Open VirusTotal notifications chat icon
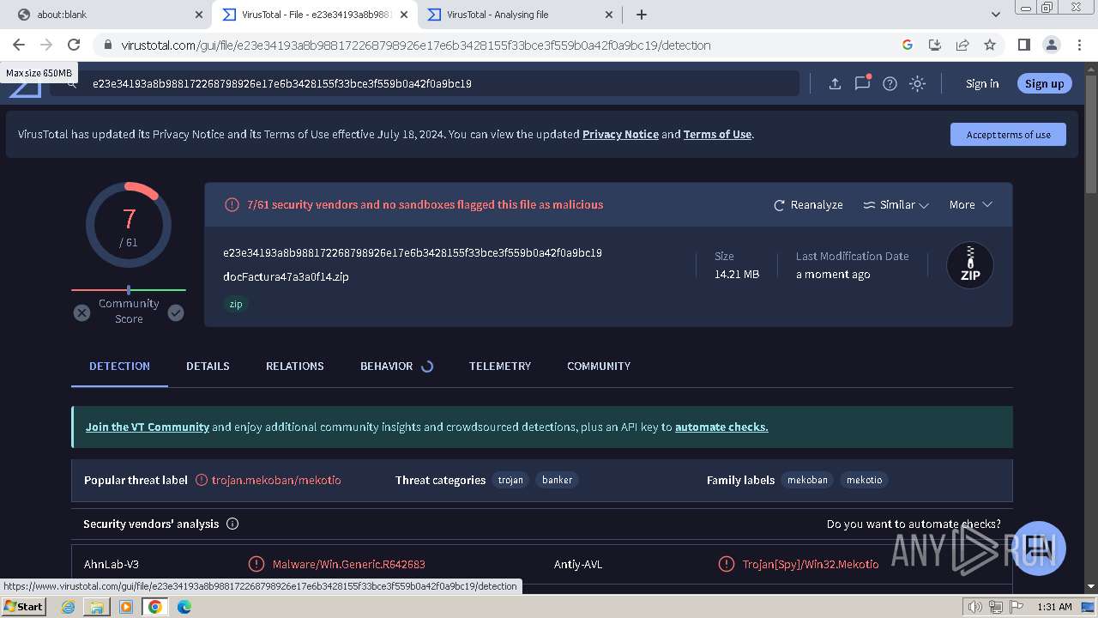Screen dimensions: 1098x618 [x=862, y=83]
